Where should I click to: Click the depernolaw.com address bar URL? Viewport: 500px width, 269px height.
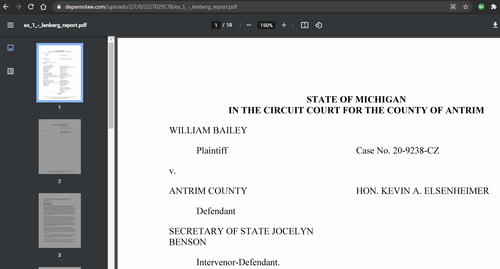pos(150,7)
